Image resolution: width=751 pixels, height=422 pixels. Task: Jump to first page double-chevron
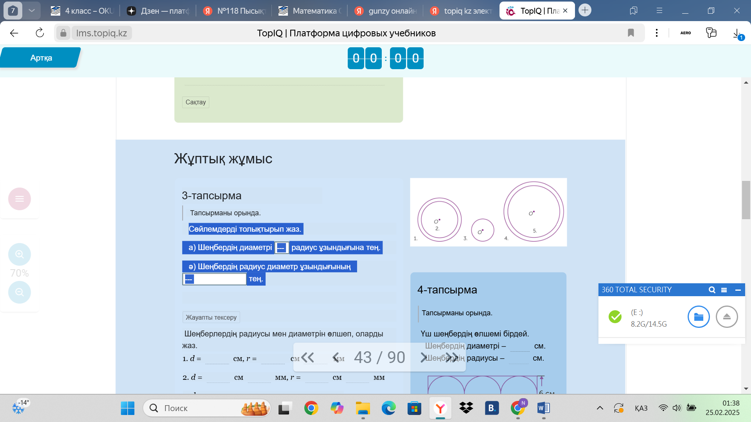click(307, 357)
